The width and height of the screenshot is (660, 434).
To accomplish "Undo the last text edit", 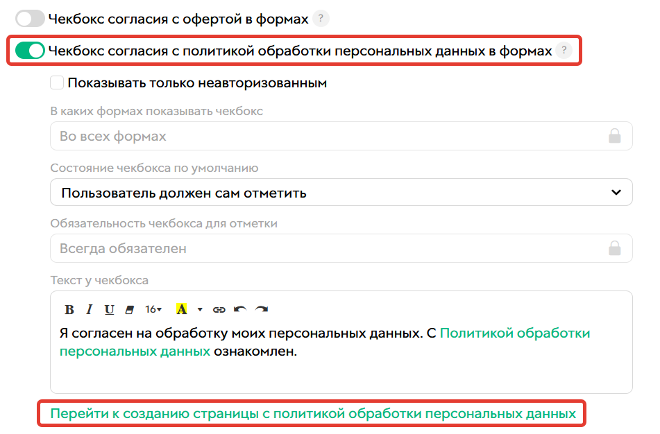I will click(x=240, y=309).
